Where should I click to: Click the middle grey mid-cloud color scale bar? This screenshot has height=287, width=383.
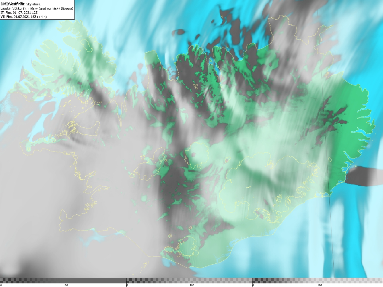pos(189,281)
